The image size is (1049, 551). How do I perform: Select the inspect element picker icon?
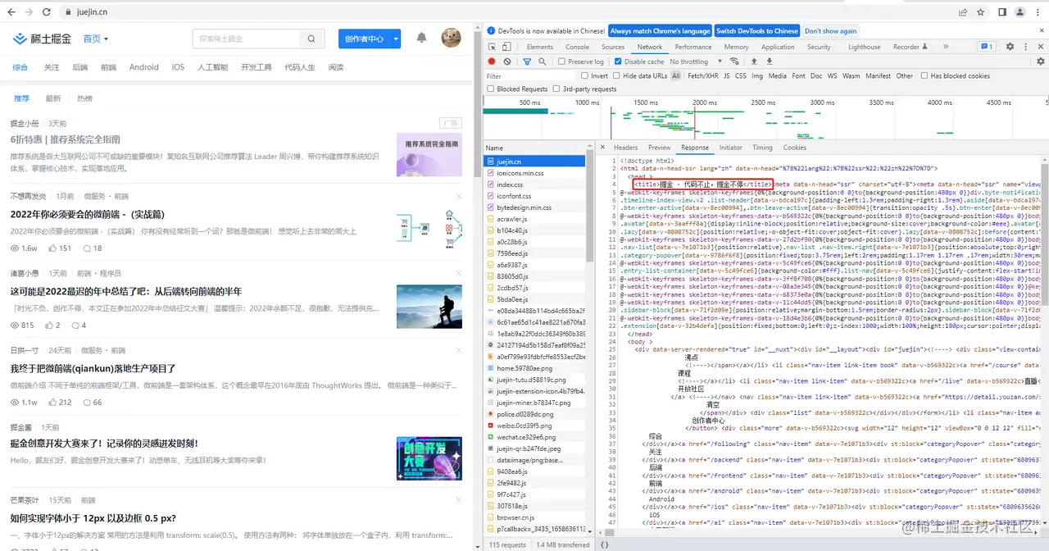click(491, 47)
